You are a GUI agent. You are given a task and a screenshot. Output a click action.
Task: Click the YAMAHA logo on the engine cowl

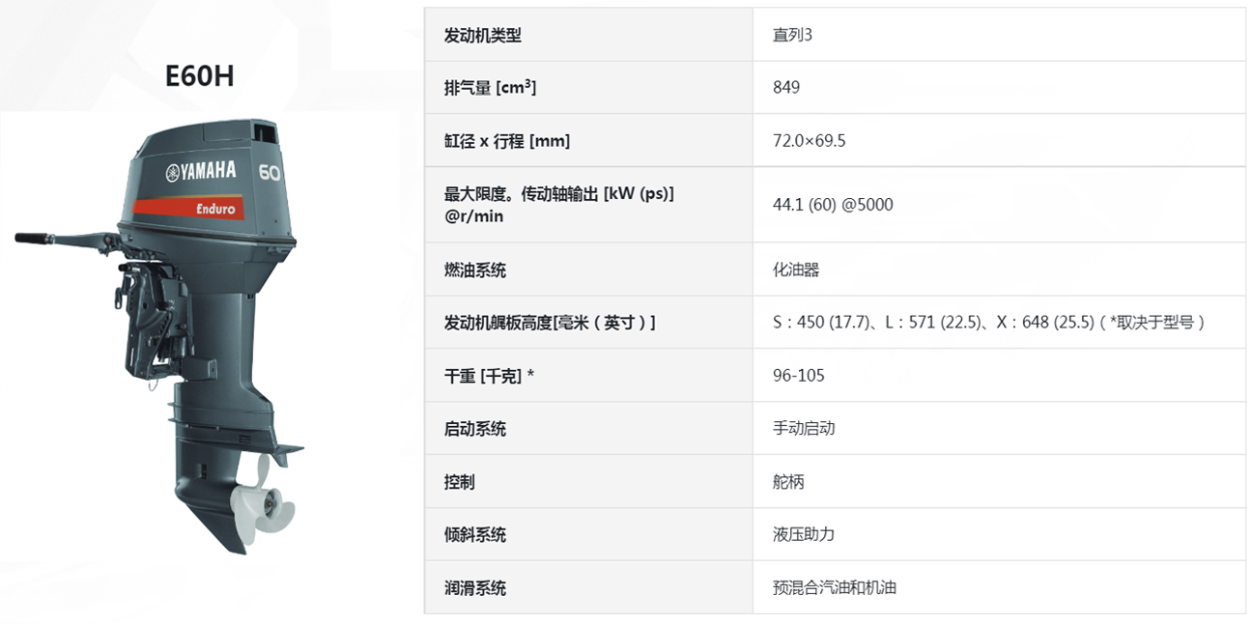pyautogui.click(x=201, y=172)
